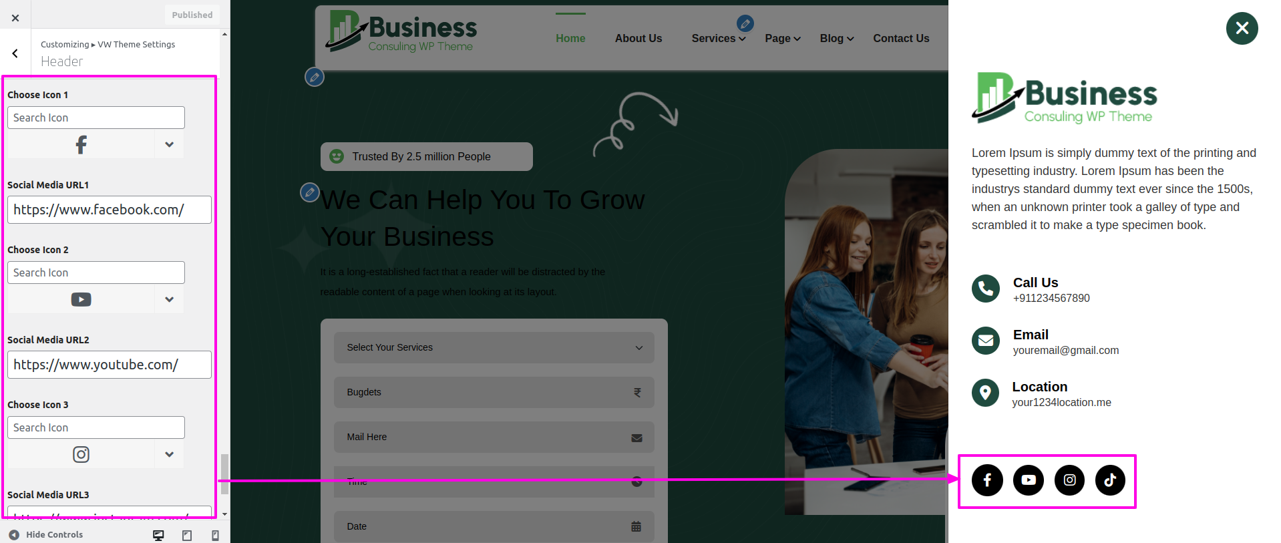
Task: Close the customizer with X icon
Action: (x=15, y=18)
